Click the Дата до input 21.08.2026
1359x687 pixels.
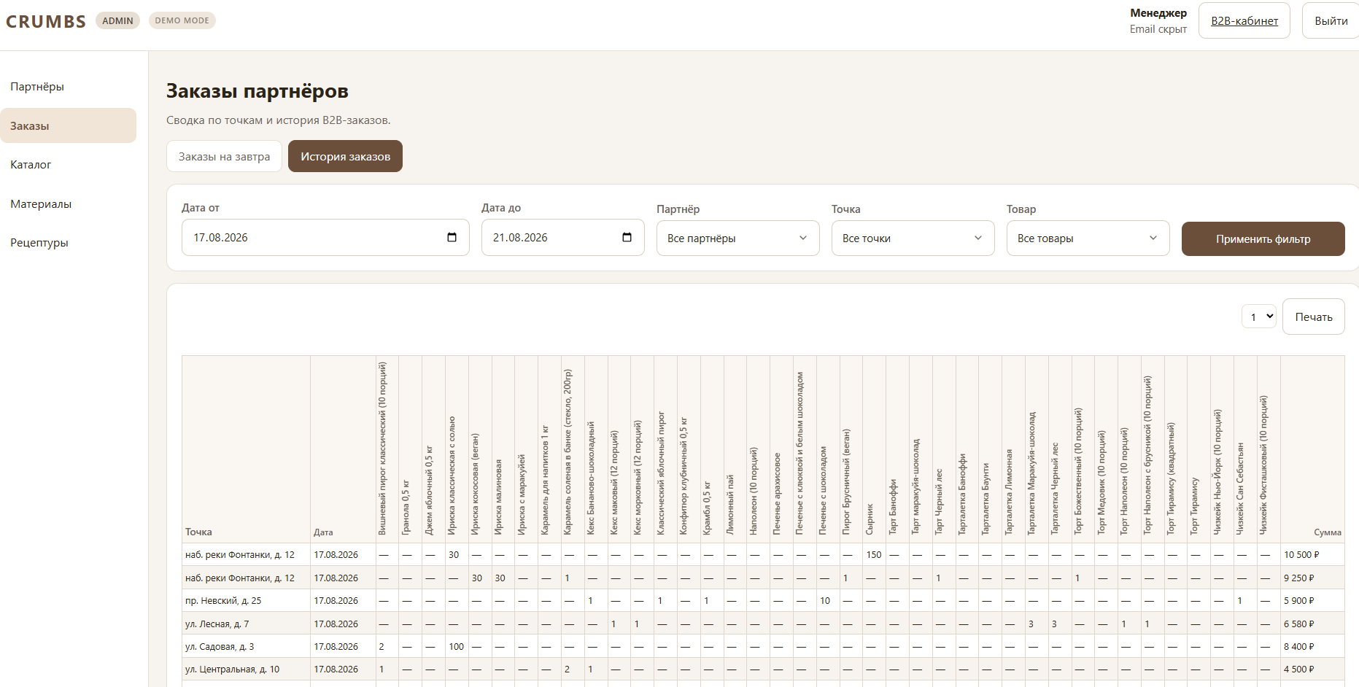tap(562, 238)
